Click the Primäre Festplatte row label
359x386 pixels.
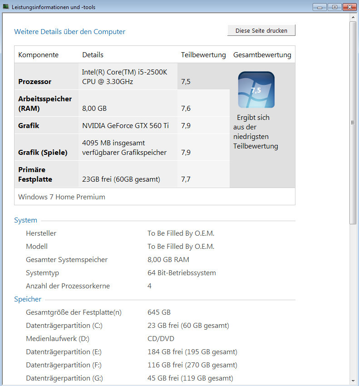(35, 174)
